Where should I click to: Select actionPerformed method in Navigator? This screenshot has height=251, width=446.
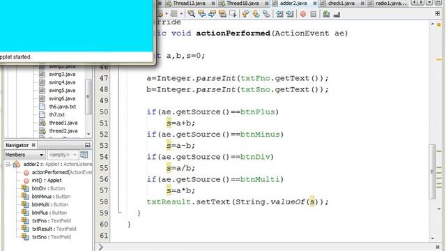click(62, 172)
